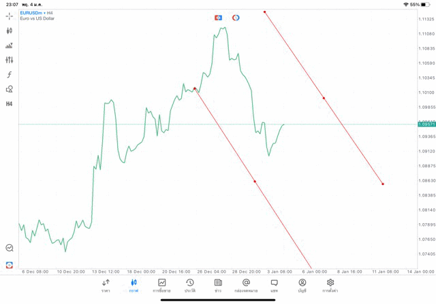Viewport: 436px width, 304px height.
Task: Open the chart type candlestick icon
Action: coord(10,31)
